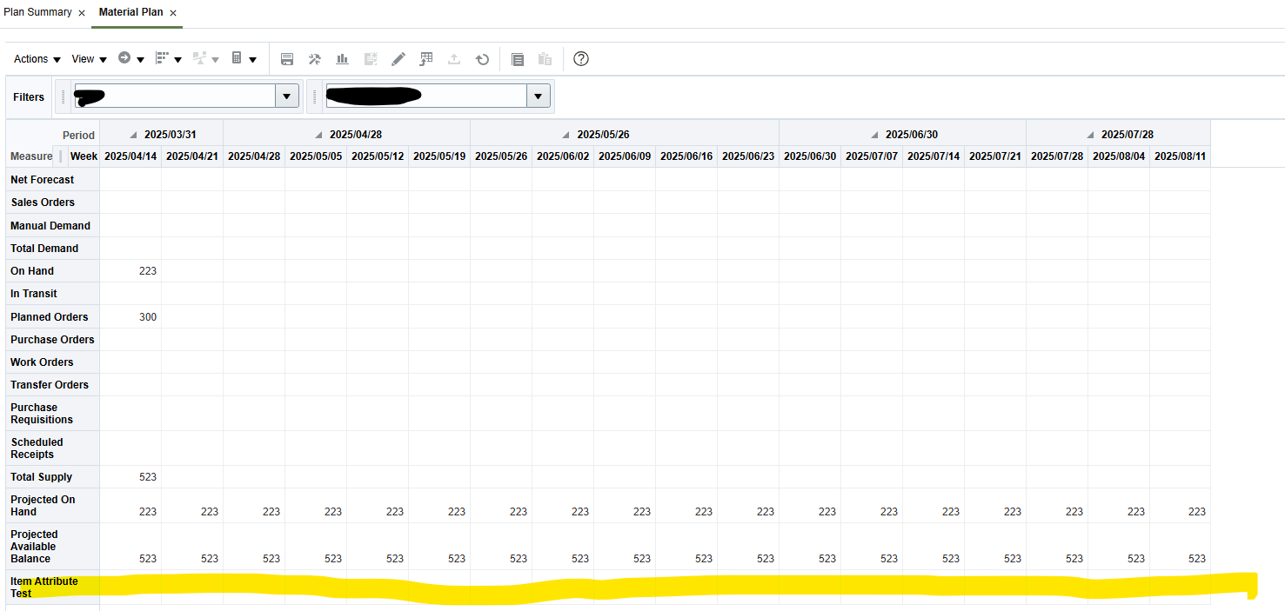Select the Total Supply row label
This screenshot has height=611, width=1285.
(x=42, y=476)
